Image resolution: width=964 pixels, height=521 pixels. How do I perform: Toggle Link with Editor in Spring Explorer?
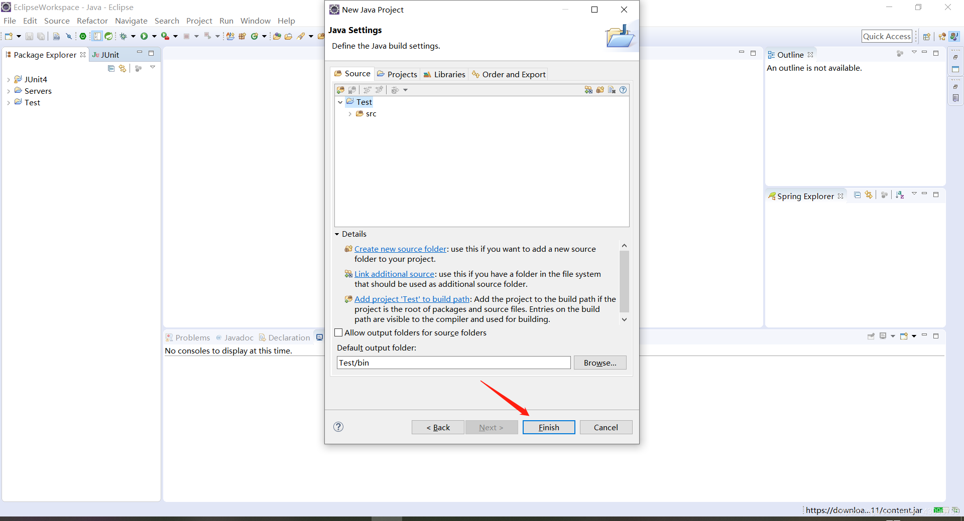pos(869,195)
